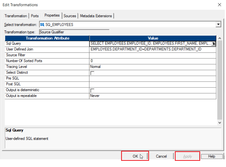
Task: Select the Post SQL attribute label
Action: point(13,84)
